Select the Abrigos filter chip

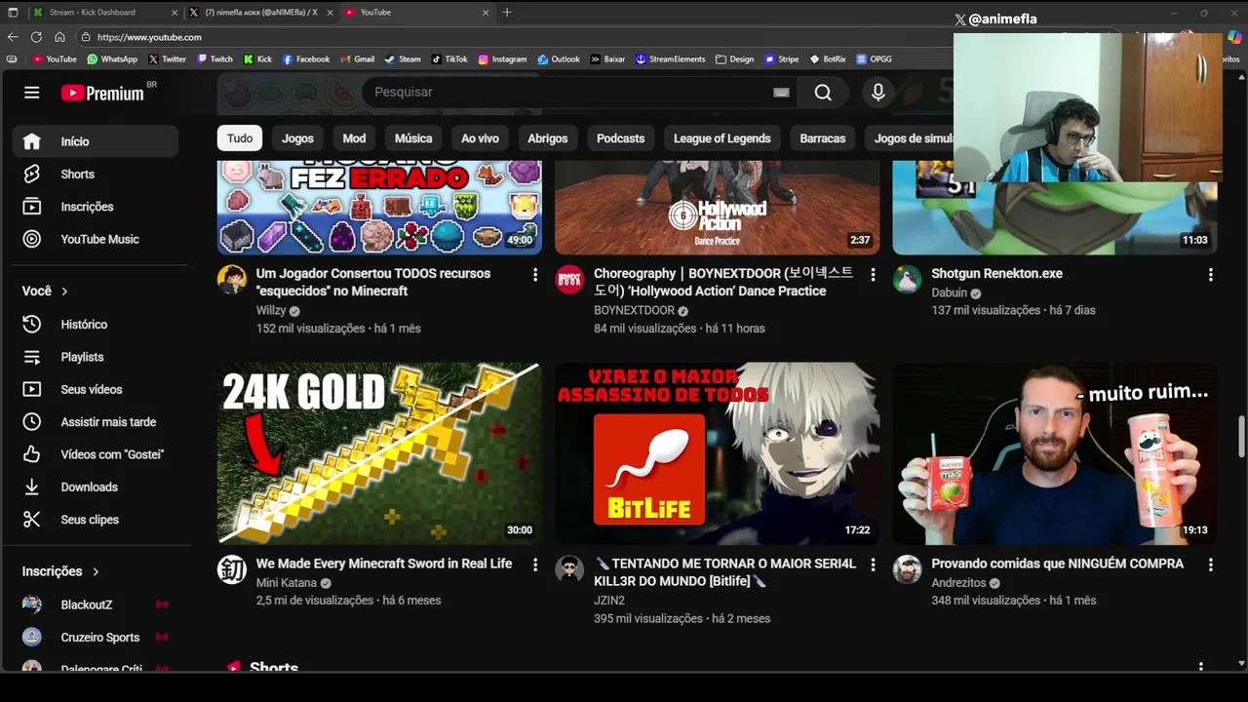click(x=547, y=138)
